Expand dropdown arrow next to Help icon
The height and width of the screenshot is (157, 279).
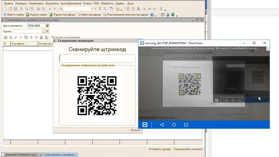(x=122, y=10)
